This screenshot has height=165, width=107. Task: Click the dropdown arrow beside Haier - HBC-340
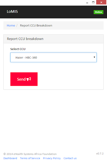tap(94, 57)
